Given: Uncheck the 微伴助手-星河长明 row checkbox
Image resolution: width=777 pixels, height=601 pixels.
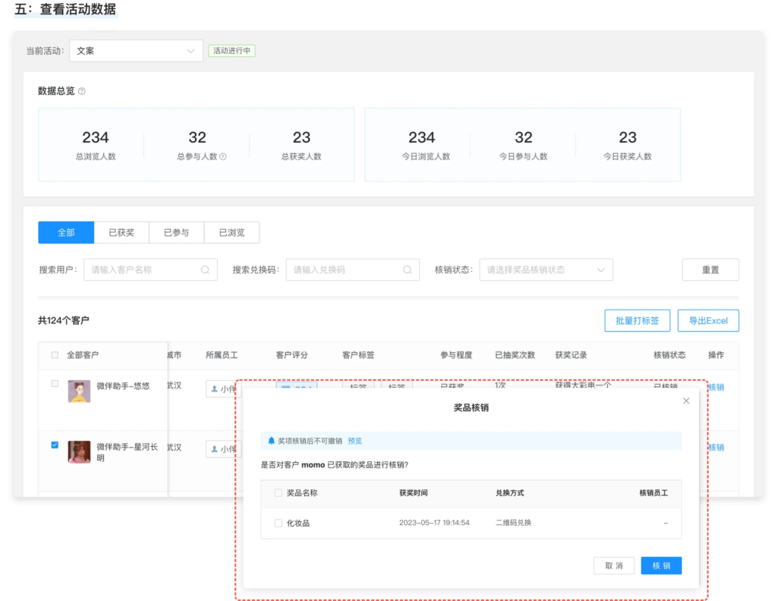Looking at the screenshot, I should tap(55, 445).
